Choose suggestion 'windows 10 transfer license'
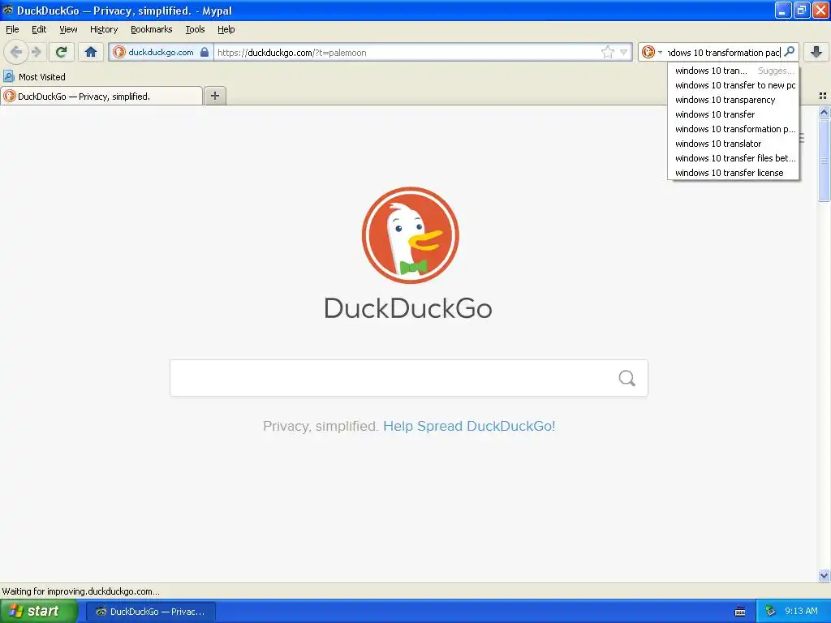Screen dimensions: 831x623 734,173
